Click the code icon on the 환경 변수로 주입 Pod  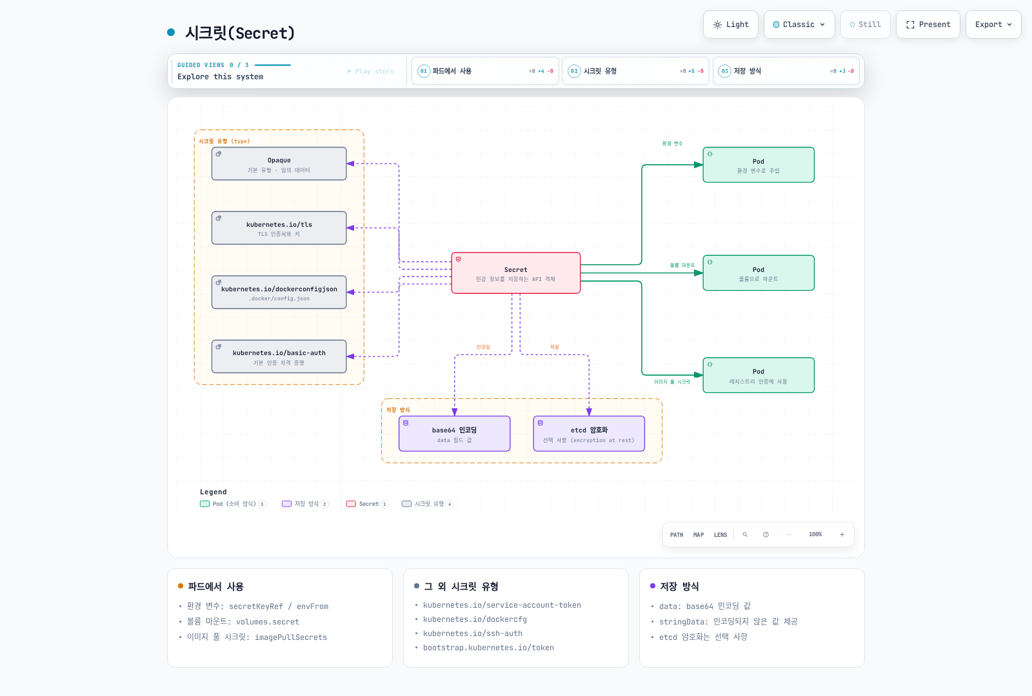pyautogui.click(x=709, y=154)
